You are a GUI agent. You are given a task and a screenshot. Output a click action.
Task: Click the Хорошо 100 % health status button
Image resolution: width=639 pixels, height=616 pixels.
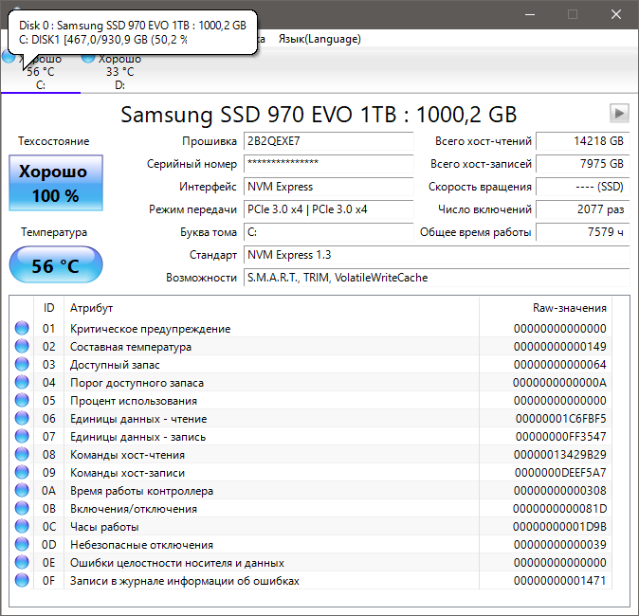(x=56, y=183)
